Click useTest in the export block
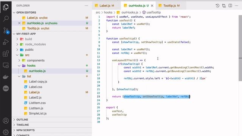 coord(117,111)
